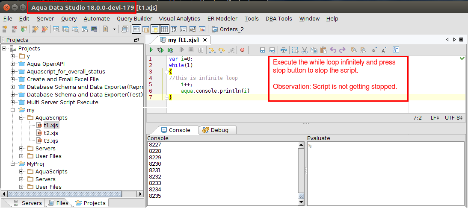Click the Pause script button in editor toolbar
Image resolution: width=468 pixels, height=208 pixels.
(x=201, y=50)
